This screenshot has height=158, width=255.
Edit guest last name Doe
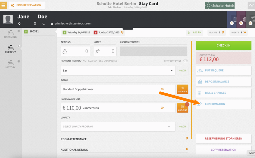click(x=42, y=16)
